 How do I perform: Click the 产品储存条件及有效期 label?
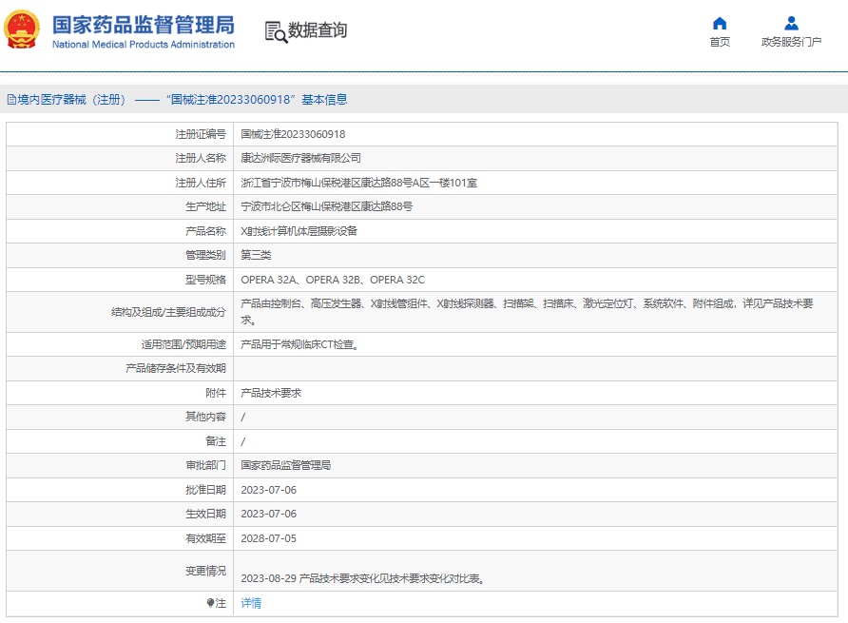click(175, 369)
